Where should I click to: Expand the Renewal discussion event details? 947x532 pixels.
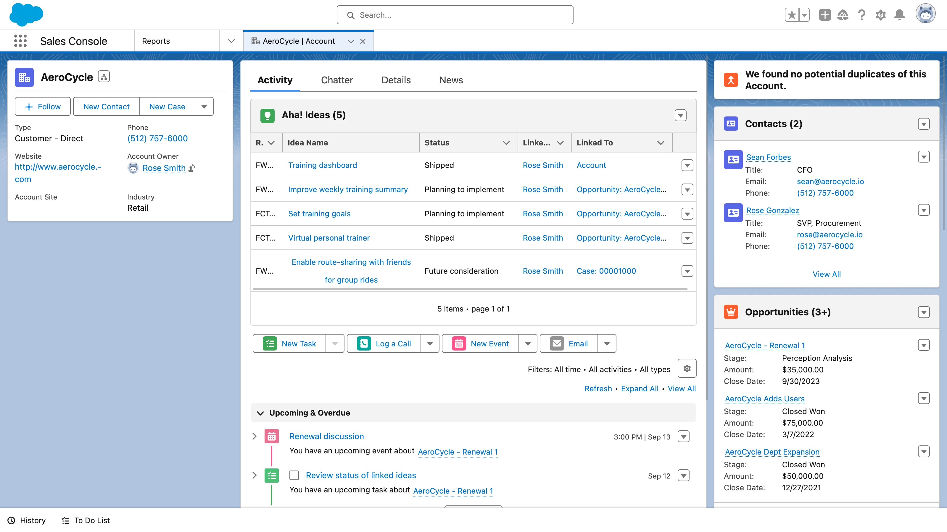click(x=255, y=436)
